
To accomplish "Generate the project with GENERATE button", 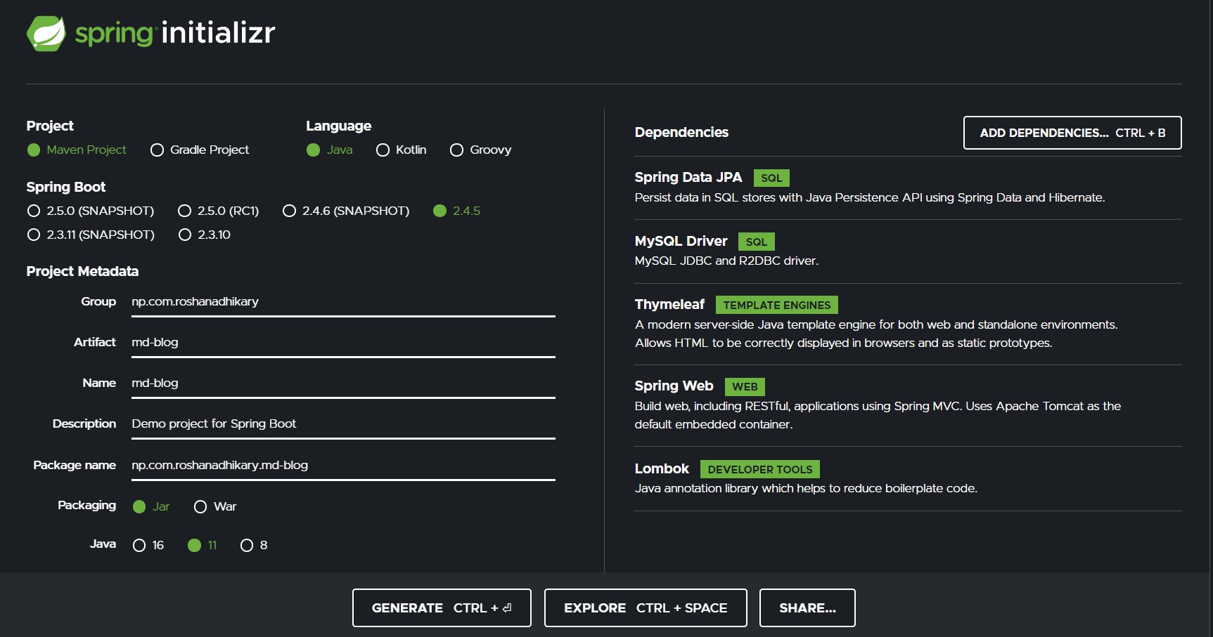I will tap(442, 608).
